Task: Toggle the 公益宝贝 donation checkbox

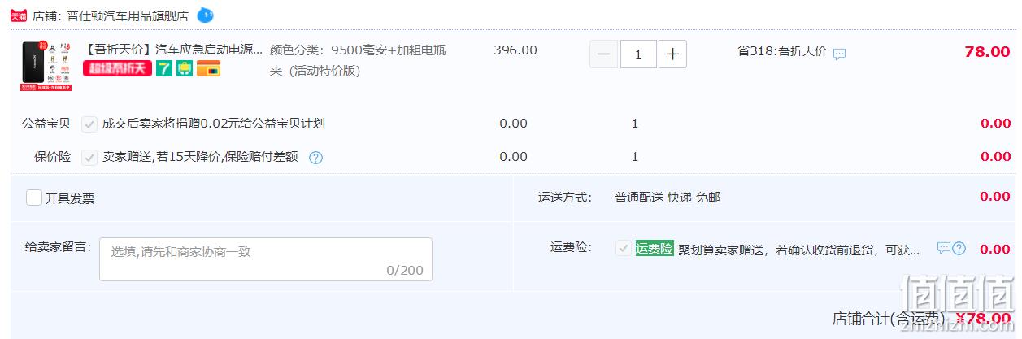Action: (89, 124)
